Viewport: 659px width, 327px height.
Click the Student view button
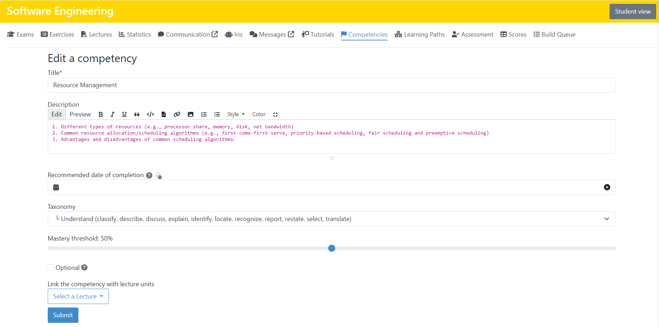[633, 12]
